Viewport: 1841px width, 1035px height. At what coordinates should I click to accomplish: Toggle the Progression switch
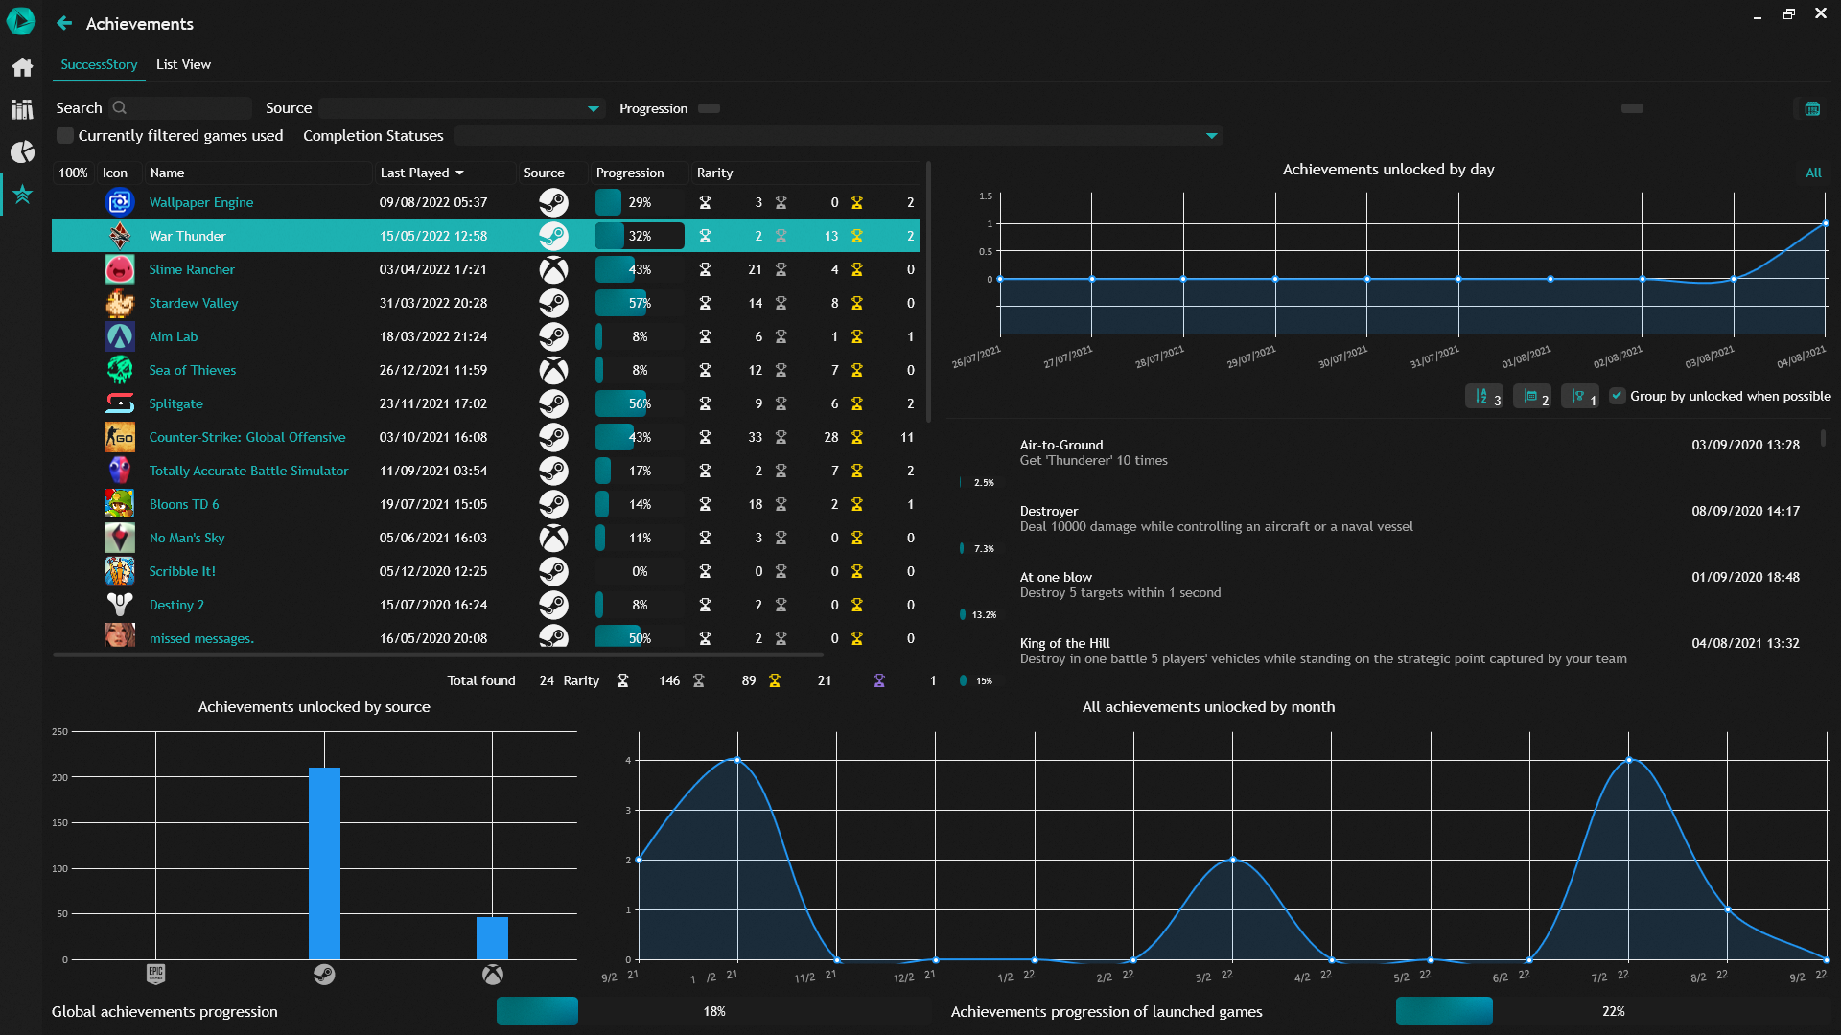[x=709, y=108]
